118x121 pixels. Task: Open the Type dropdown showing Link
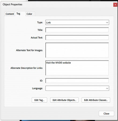pyautogui.click(x=77, y=22)
